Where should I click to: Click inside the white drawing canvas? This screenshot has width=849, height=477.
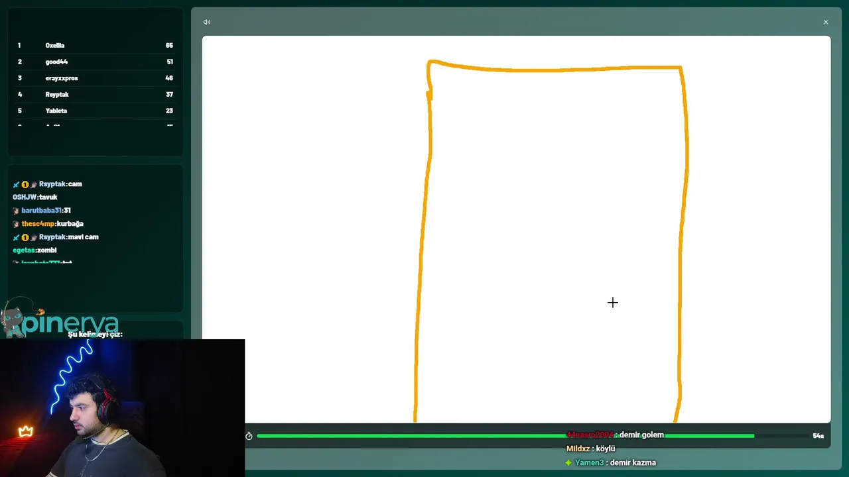point(516,229)
